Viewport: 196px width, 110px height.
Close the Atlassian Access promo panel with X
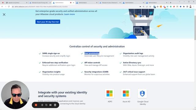pyautogui.click(x=4, y=14)
